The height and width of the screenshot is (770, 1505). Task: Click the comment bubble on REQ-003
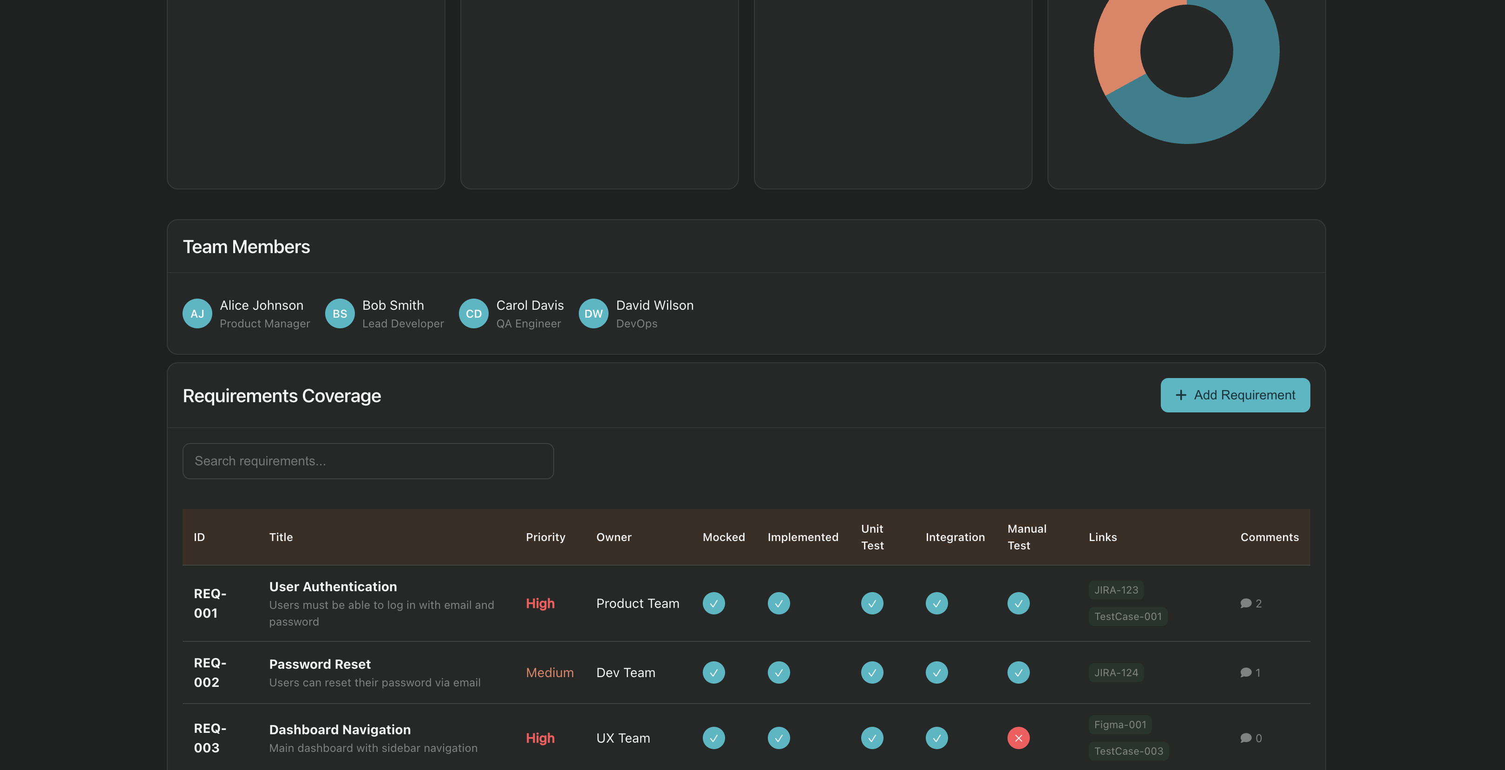pos(1246,738)
